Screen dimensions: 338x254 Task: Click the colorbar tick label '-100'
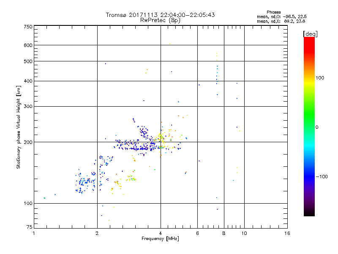322,177
